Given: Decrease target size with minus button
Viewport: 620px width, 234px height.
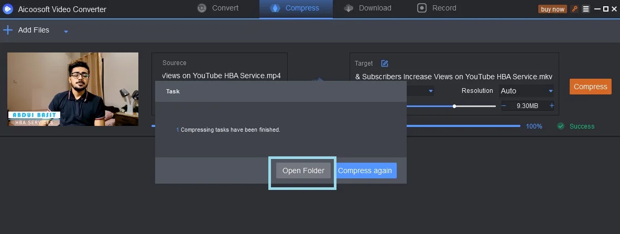Looking at the screenshot, I should tap(504, 106).
